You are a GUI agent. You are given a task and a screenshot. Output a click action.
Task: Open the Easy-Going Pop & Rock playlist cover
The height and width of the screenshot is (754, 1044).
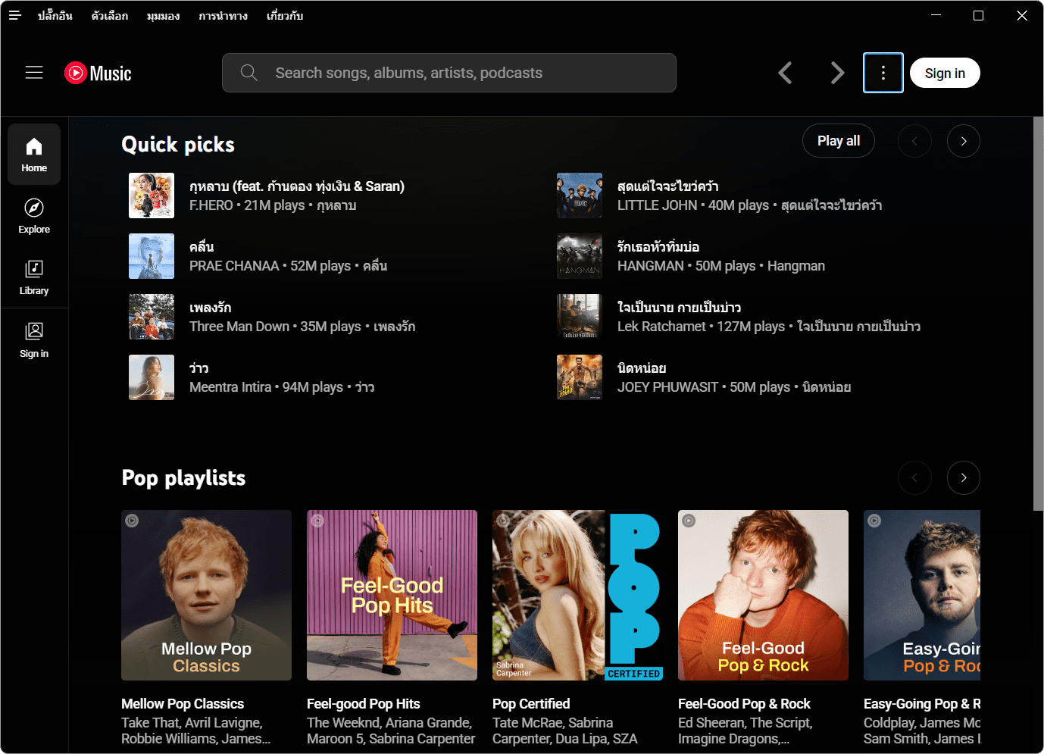(x=922, y=595)
